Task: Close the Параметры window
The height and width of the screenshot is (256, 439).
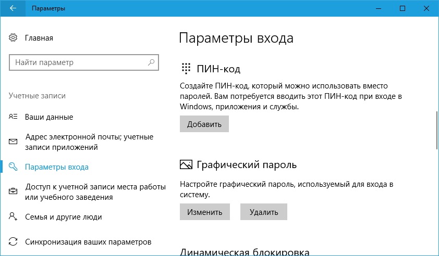Action: click(426, 8)
